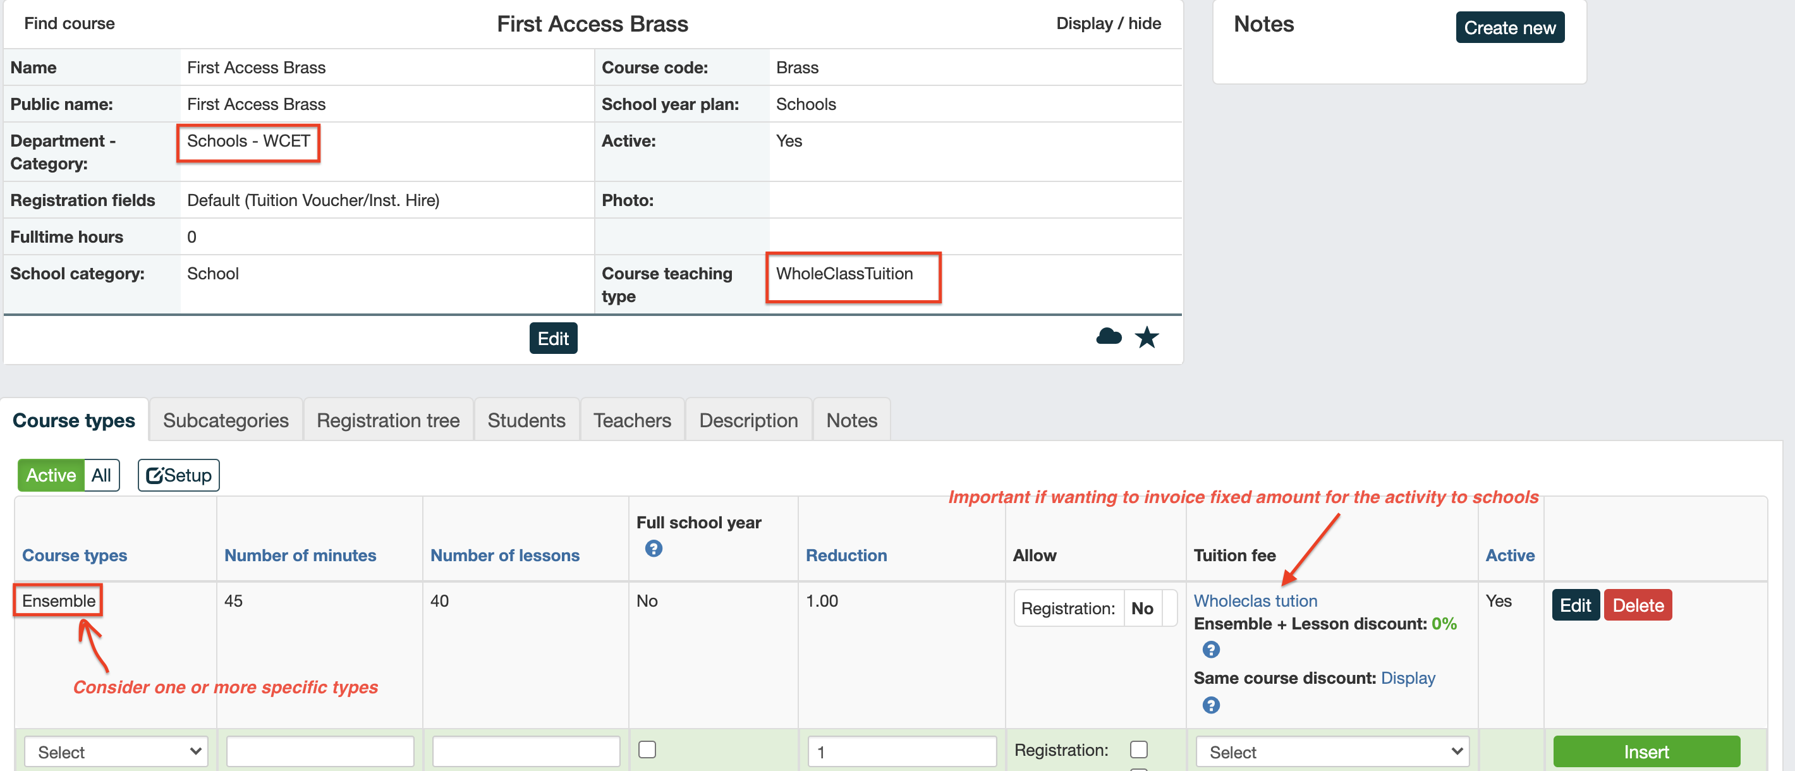Open the Teachers tab
This screenshot has width=1795, height=771.
[x=632, y=420]
